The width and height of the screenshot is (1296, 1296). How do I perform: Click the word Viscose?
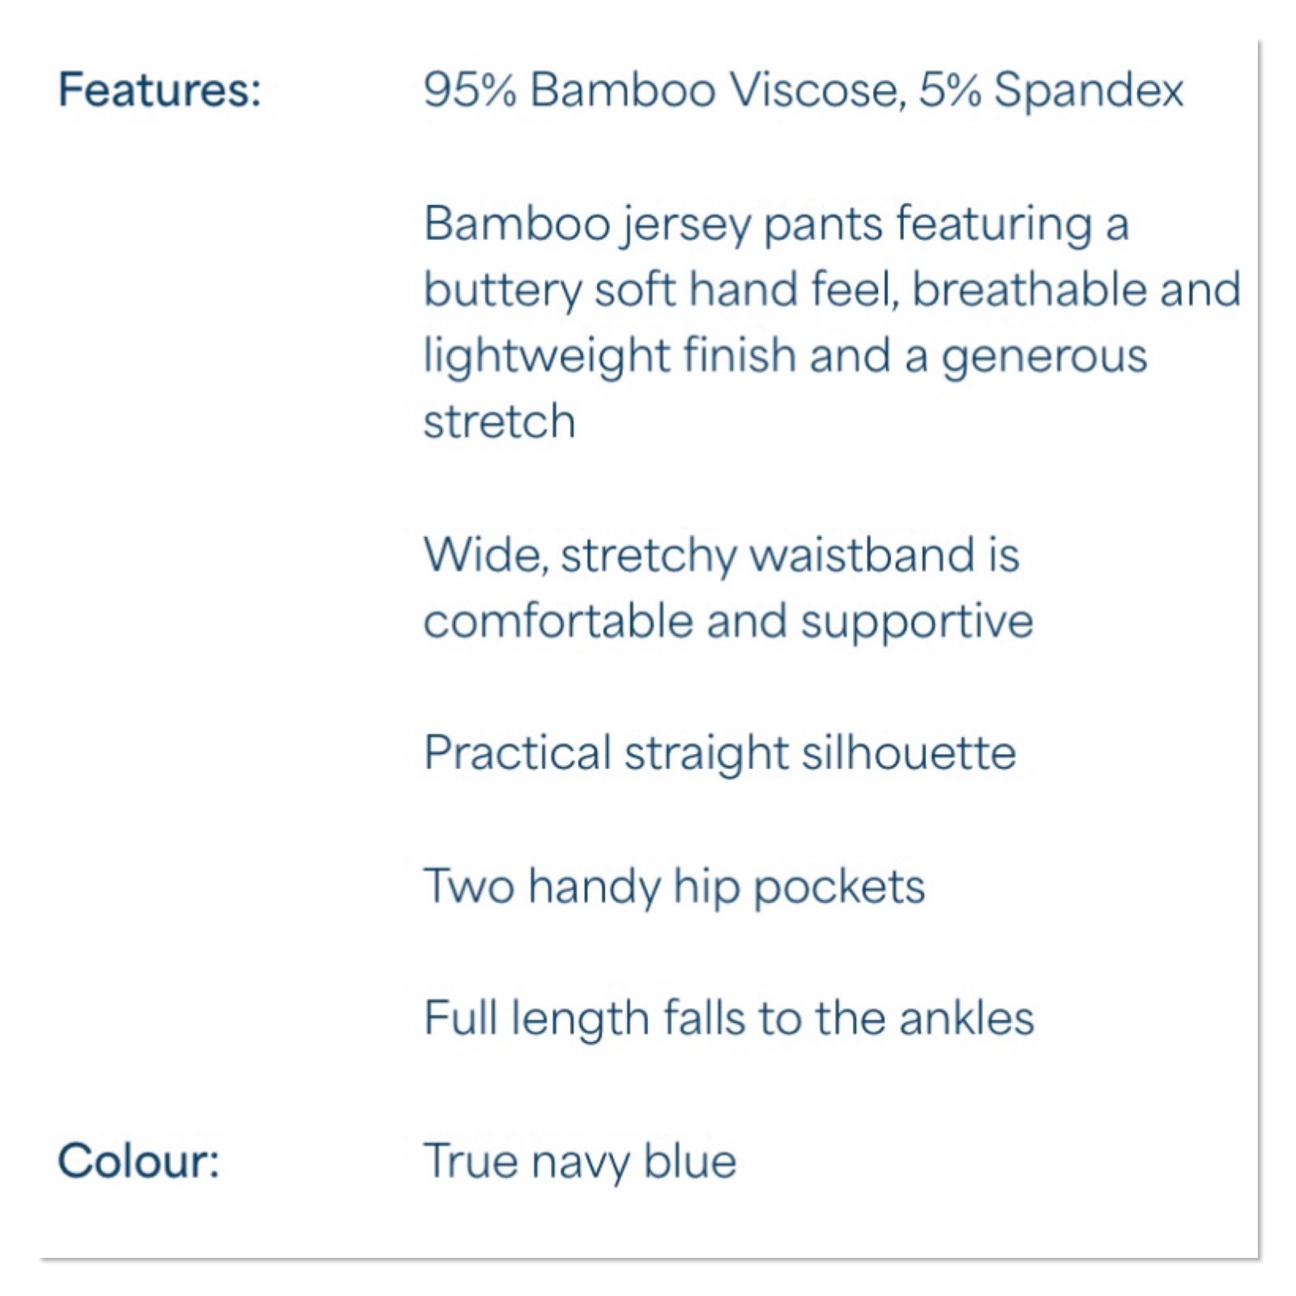[816, 89]
